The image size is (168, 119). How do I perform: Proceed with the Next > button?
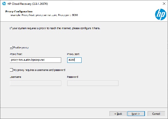(x=136, y=114)
